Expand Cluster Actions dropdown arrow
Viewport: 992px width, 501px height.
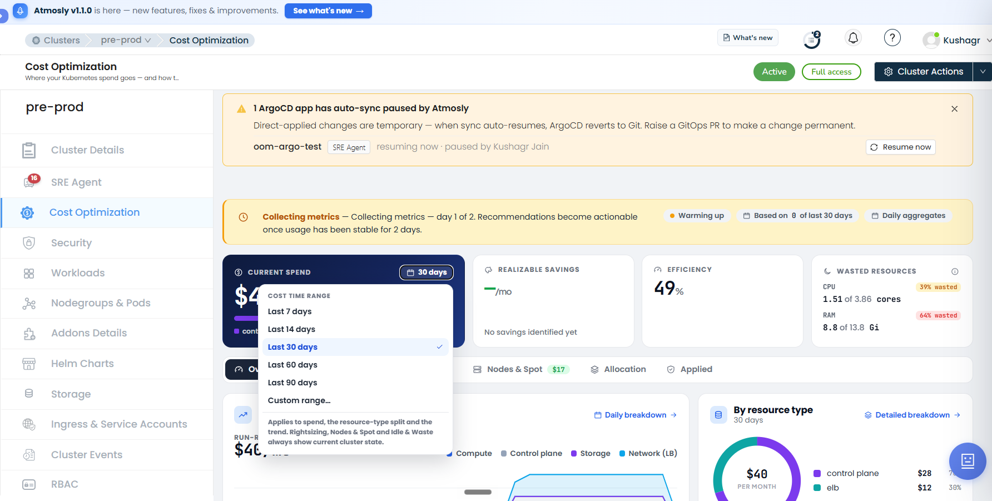983,72
